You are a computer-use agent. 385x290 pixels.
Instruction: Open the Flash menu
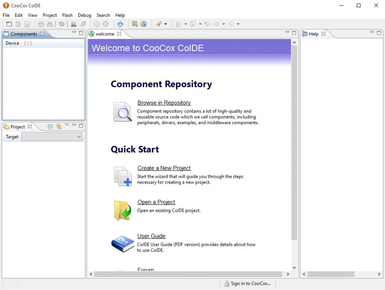(67, 15)
